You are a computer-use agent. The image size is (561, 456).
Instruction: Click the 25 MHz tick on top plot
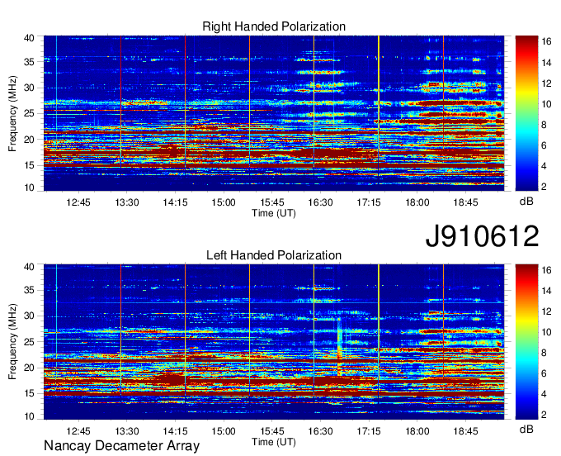coord(29,114)
